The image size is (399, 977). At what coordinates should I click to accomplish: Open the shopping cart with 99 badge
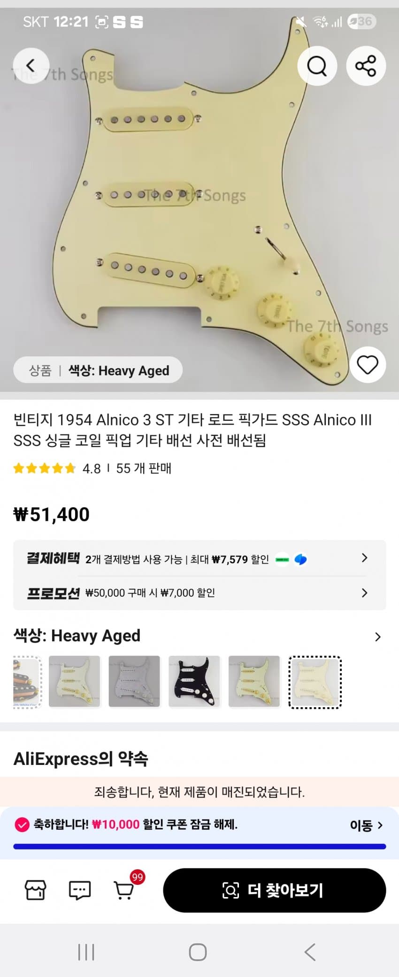pyautogui.click(x=124, y=890)
